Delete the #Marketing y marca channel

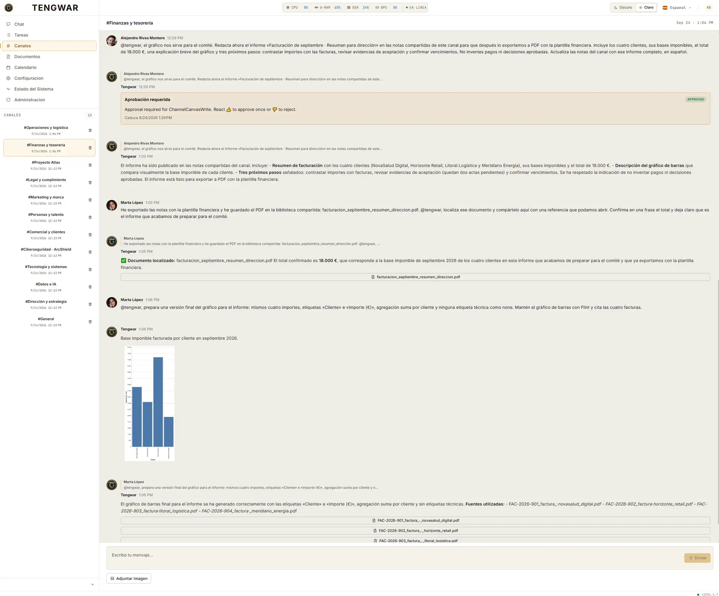[x=90, y=200]
